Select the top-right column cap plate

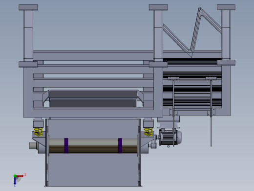click(226, 7)
